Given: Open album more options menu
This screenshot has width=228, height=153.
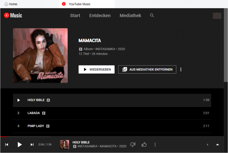Looking at the screenshot, I should (181, 69).
